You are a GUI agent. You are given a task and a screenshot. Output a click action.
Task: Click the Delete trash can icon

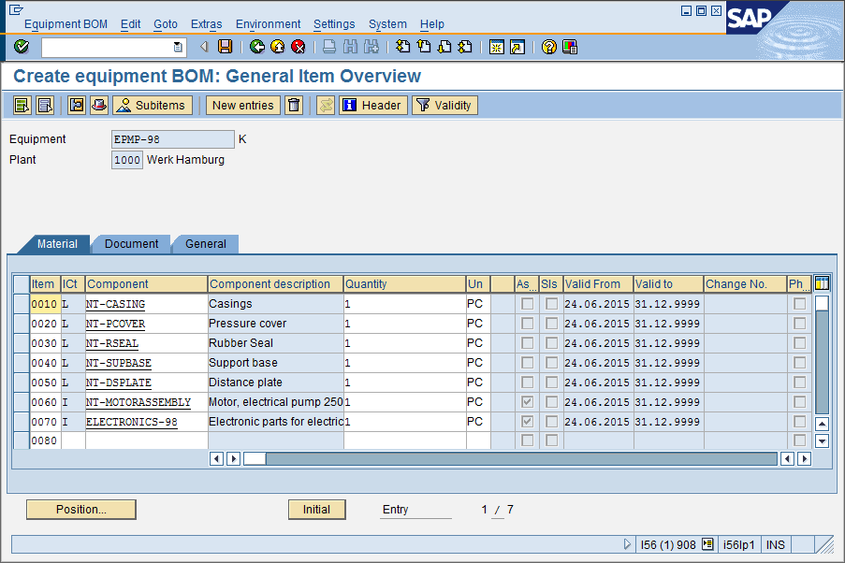(x=294, y=105)
